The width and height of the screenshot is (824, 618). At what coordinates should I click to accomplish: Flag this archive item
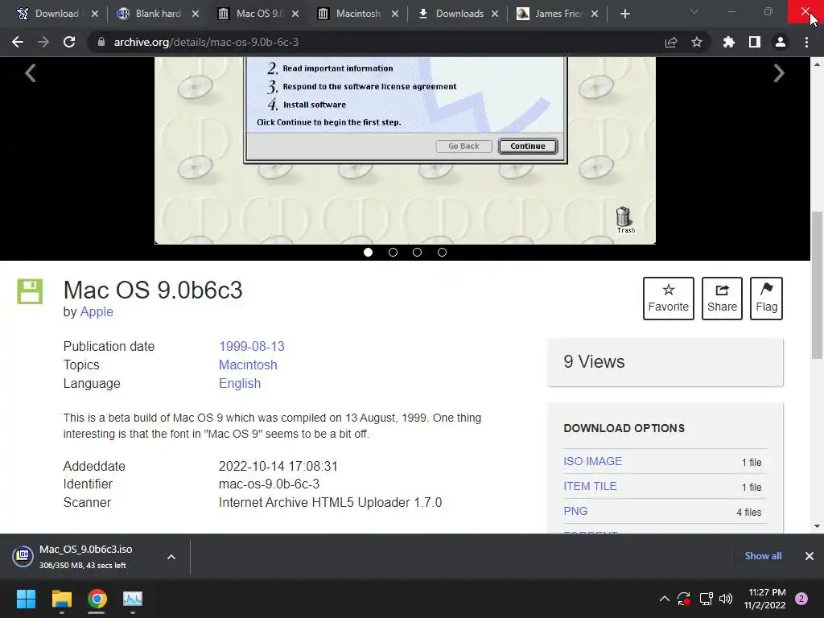point(766,299)
